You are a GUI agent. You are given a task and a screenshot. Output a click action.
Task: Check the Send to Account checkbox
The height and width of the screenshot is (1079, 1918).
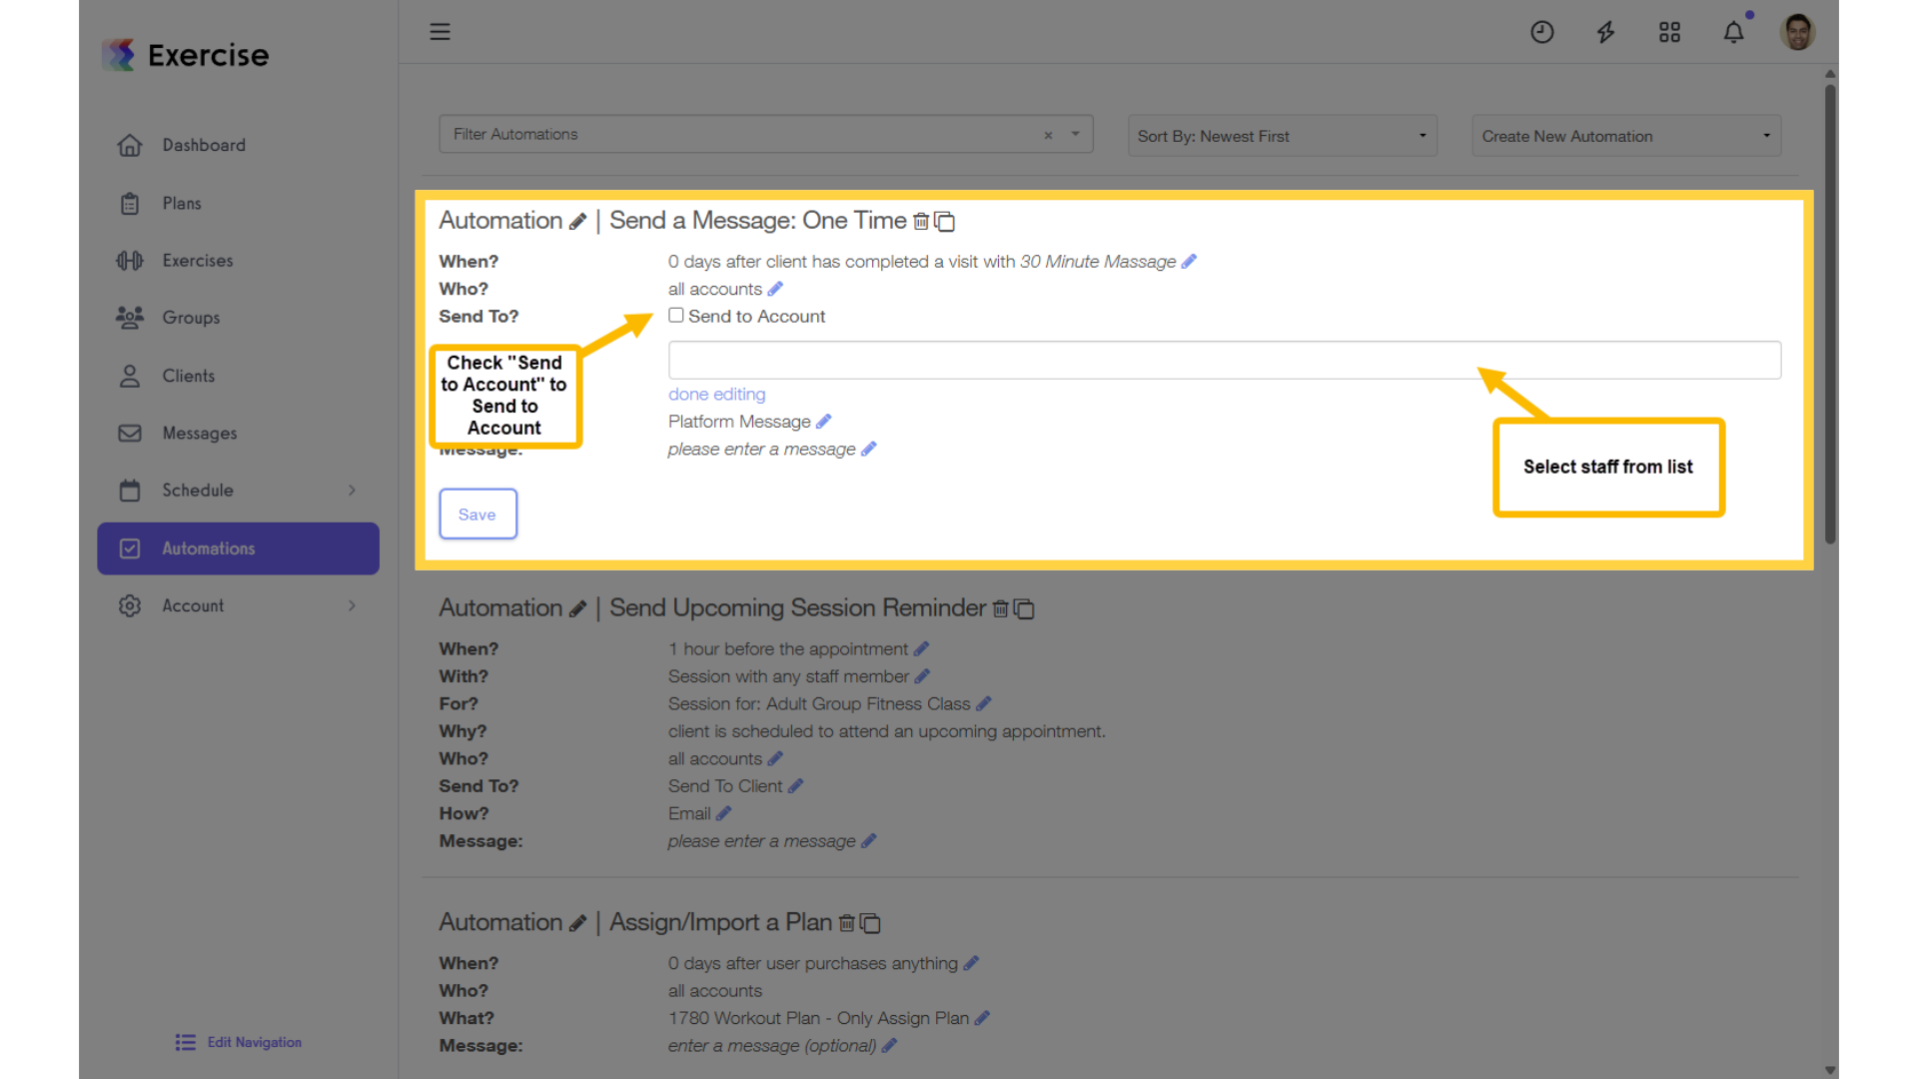[676, 316]
